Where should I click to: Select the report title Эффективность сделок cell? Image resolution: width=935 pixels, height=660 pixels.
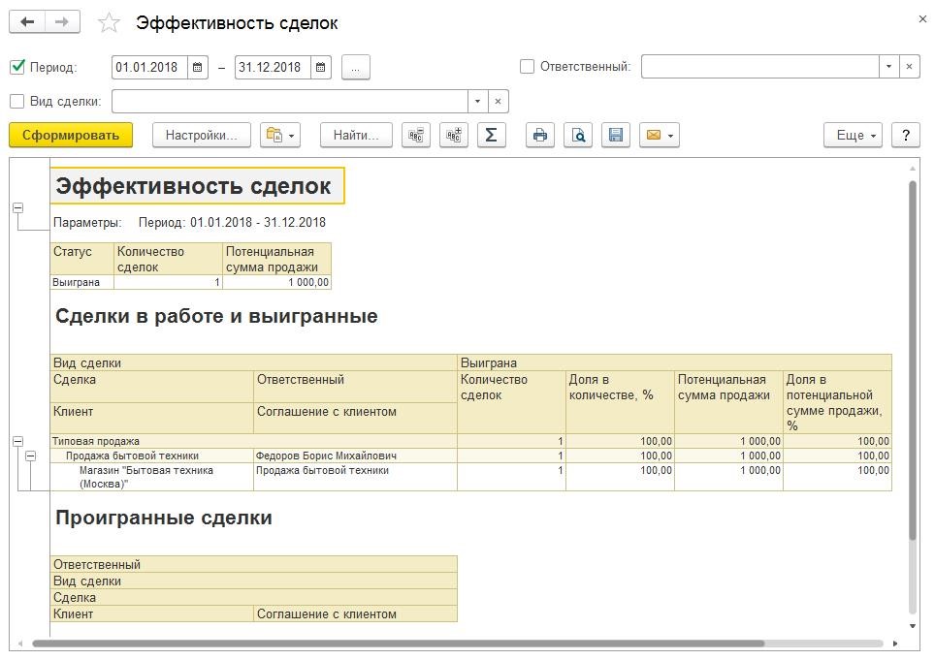(197, 186)
